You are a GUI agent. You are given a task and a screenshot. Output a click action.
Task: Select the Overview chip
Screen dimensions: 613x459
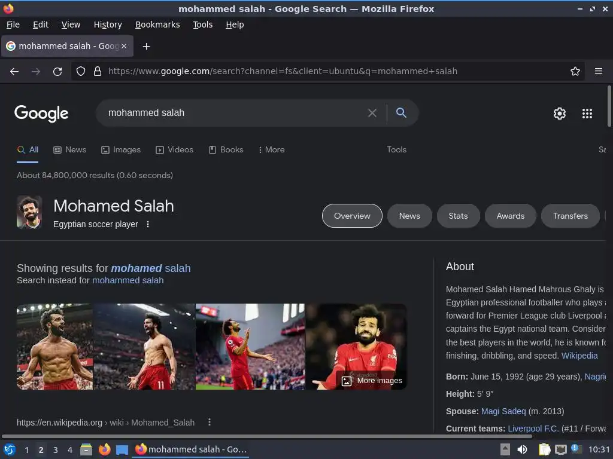coord(352,216)
